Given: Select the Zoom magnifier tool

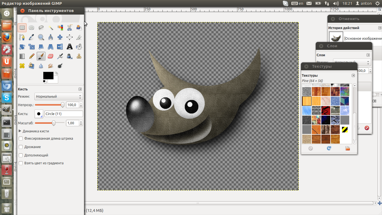Looking at the screenshot, I should (41, 37).
